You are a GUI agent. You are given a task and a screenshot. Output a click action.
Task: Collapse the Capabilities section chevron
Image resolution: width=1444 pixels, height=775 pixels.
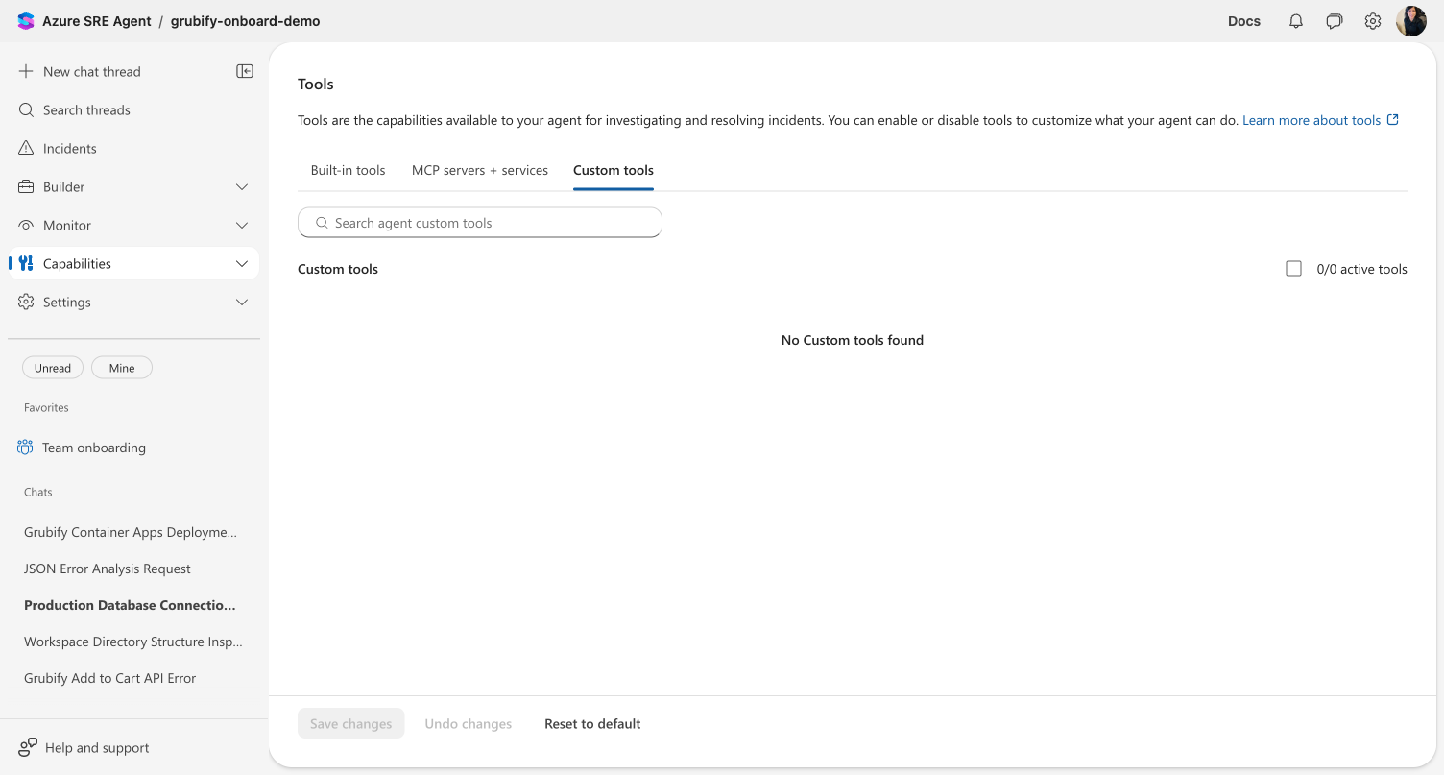coord(242,263)
